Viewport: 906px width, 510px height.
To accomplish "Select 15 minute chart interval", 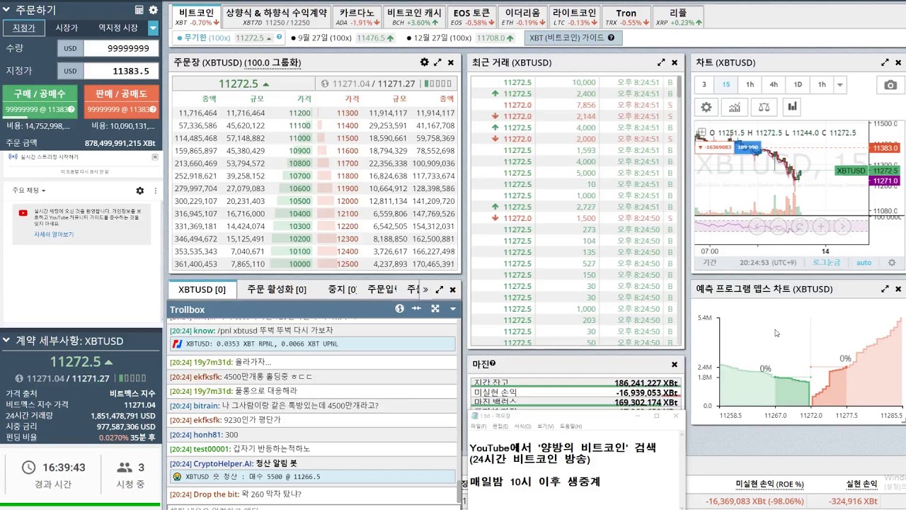I will 726,85.
